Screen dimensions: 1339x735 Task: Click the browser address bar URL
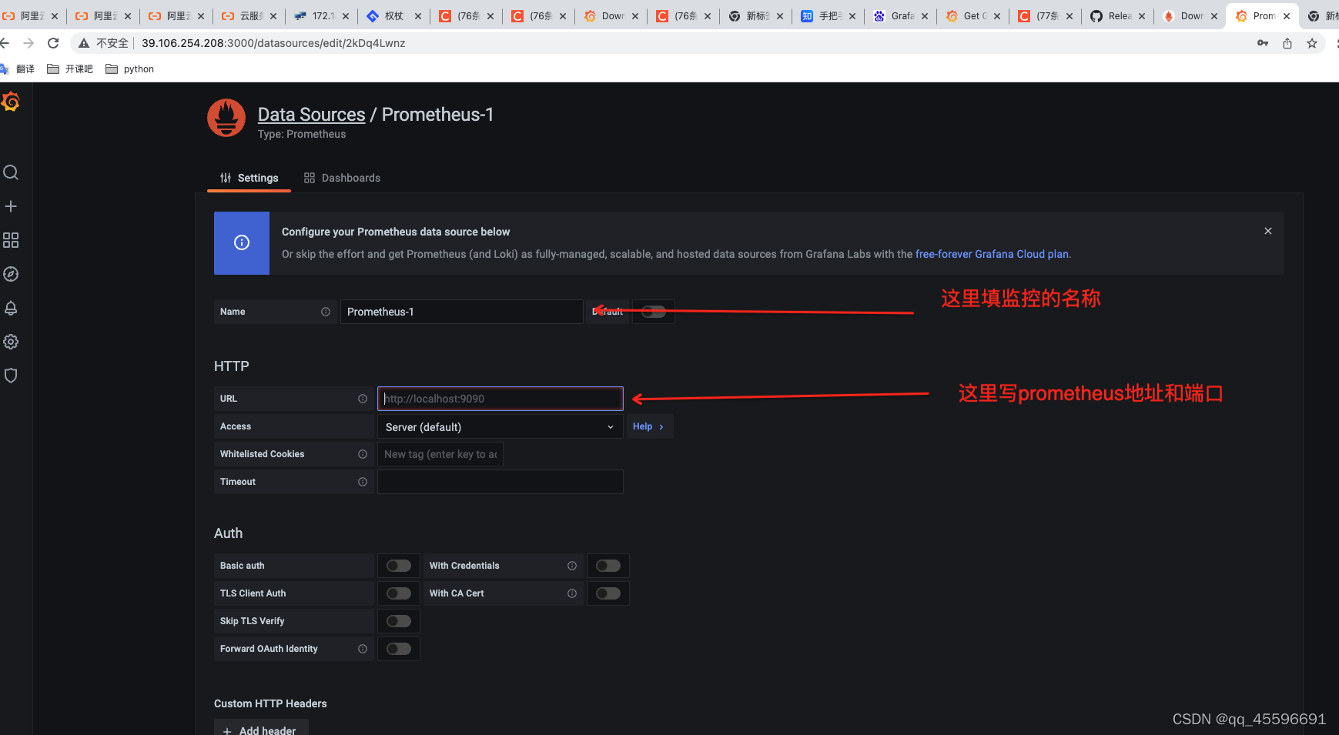273,43
